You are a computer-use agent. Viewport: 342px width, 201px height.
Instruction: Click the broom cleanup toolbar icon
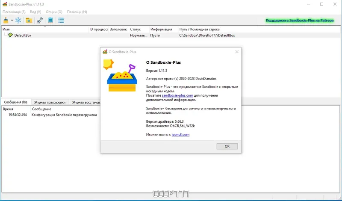pos(6,20)
